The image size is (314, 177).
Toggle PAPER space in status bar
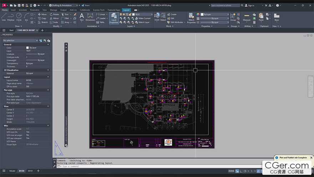tap(231, 171)
